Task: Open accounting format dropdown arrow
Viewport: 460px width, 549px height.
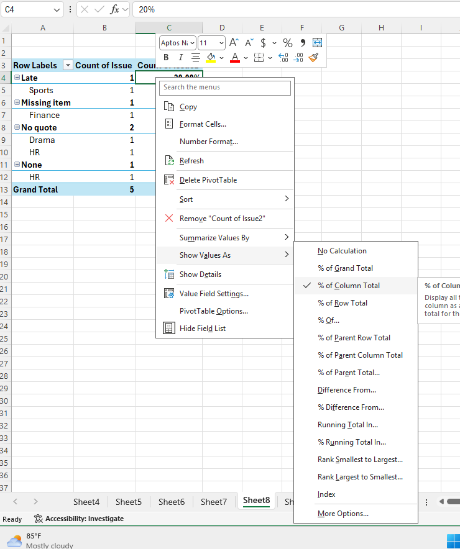Action: (x=274, y=43)
